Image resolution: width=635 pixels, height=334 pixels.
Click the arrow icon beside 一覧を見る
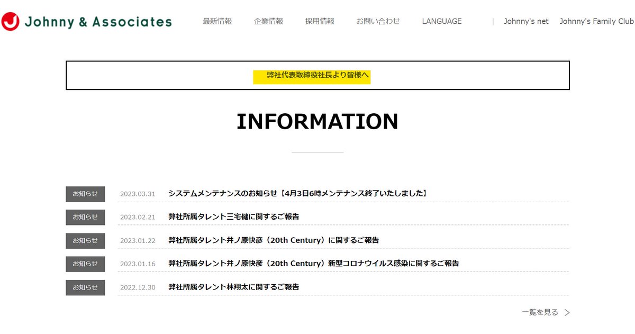(x=567, y=312)
